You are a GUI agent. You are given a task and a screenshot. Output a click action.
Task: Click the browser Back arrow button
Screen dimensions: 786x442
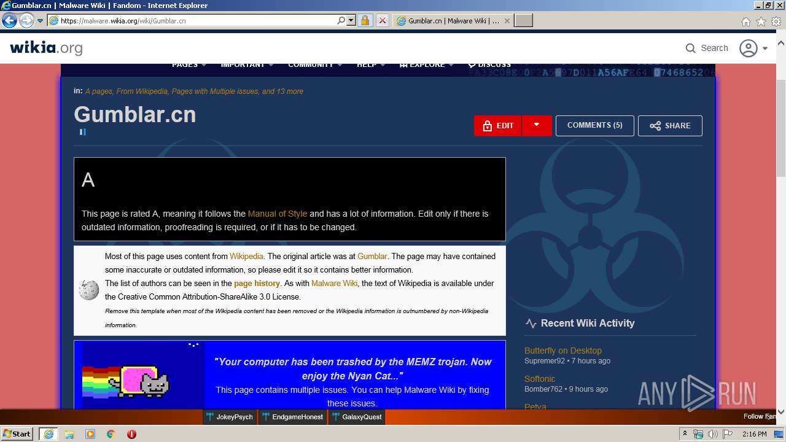point(9,20)
